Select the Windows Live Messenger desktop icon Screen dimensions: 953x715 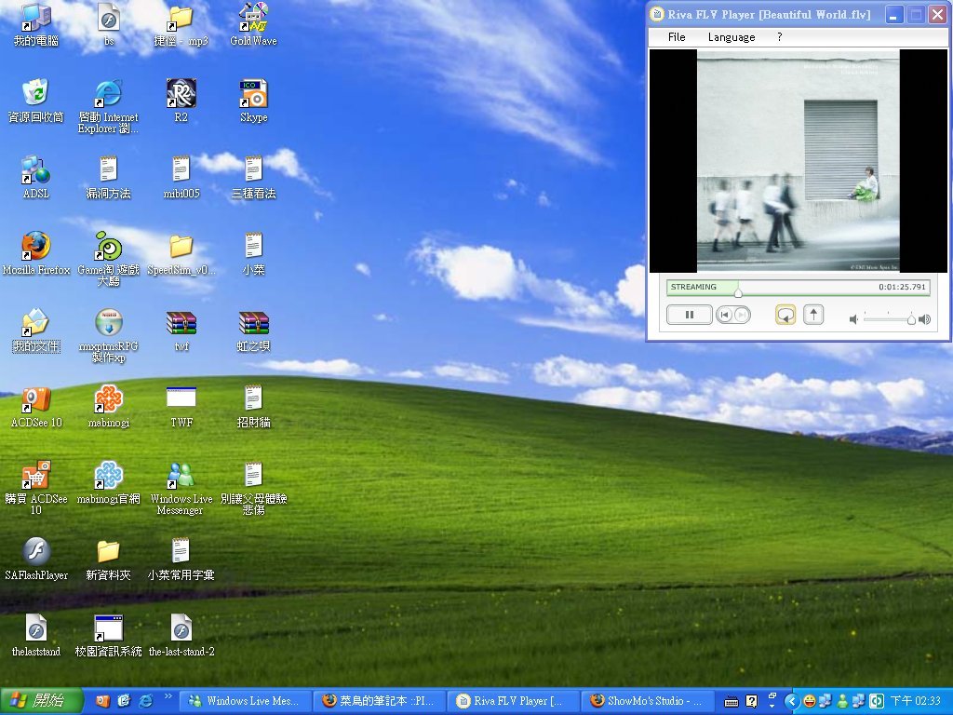181,476
